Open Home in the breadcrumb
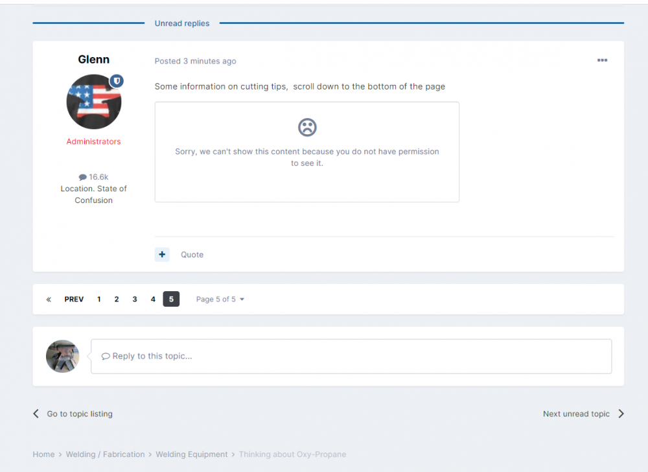The image size is (648, 472). (44, 454)
